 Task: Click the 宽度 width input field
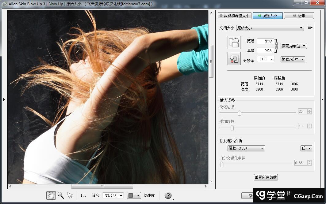click(265, 41)
